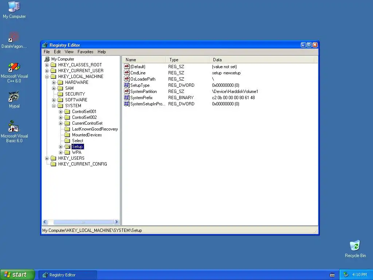Click the SECURITY folder icon
The image size is (373, 280).
point(60,94)
